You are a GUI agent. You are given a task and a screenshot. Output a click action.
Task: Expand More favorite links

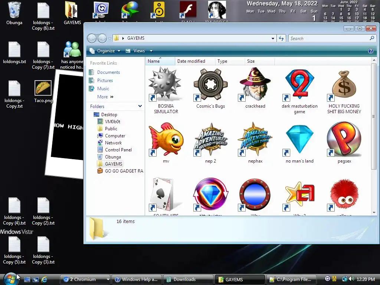click(x=105, y=97)
